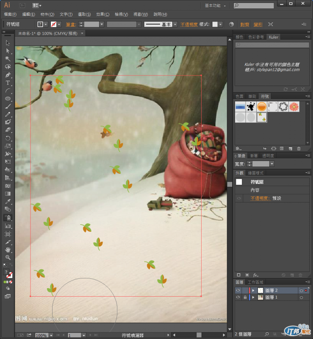Click the recolor artwork globe icon
313x339 pixels.
231,24
